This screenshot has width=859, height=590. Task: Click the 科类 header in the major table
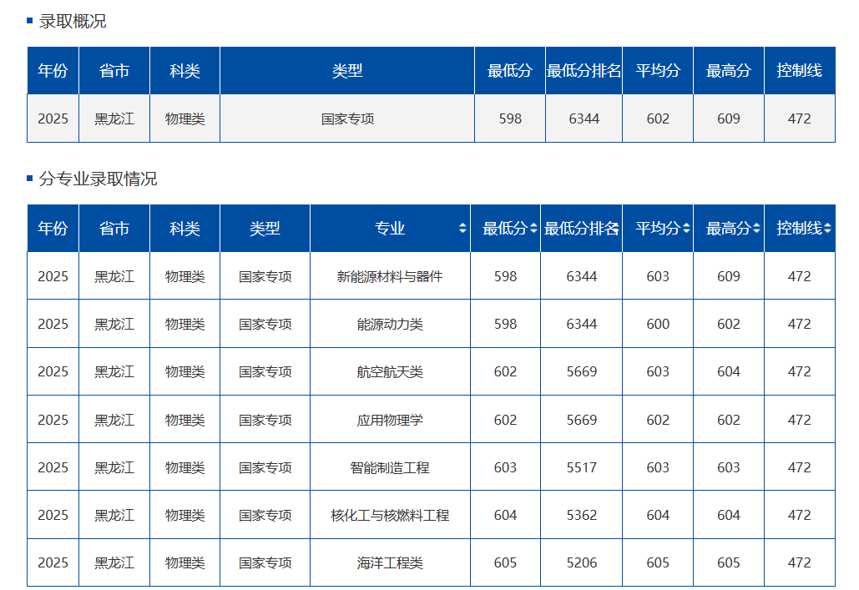click(184, 229)
